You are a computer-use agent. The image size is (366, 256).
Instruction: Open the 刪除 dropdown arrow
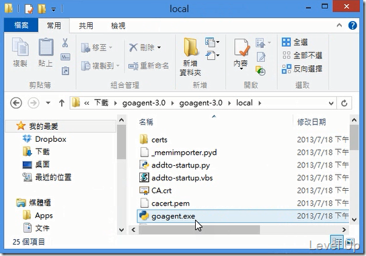pos(159,48)
